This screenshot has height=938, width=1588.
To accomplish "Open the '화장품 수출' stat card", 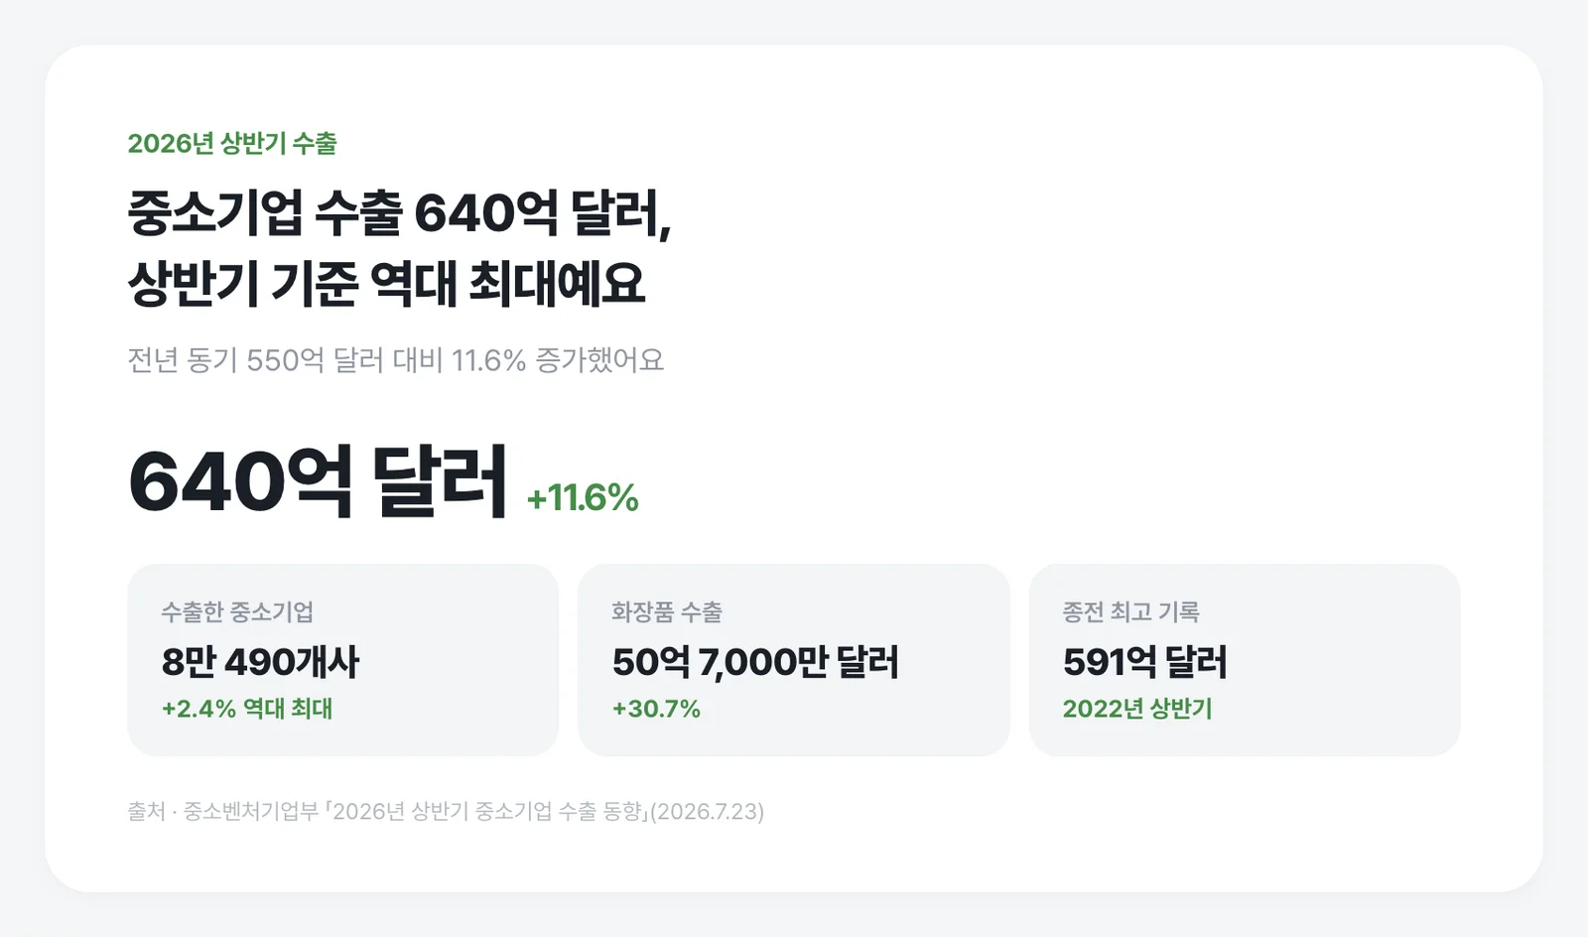I will [x=794, y=660].
